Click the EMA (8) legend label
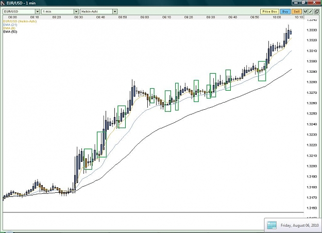The width and height of the screenshot is (322, 233). click(9, 28)
